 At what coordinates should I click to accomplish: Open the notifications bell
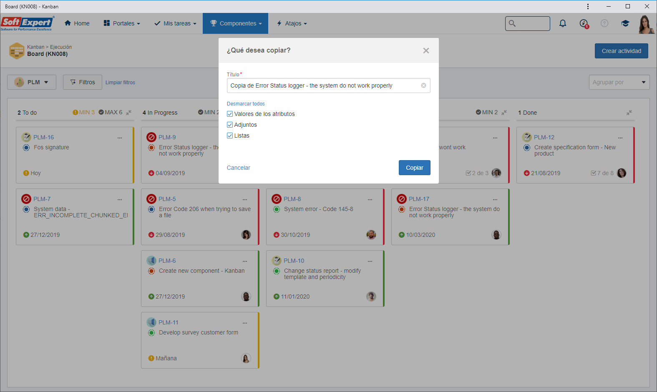pos(563,23)
